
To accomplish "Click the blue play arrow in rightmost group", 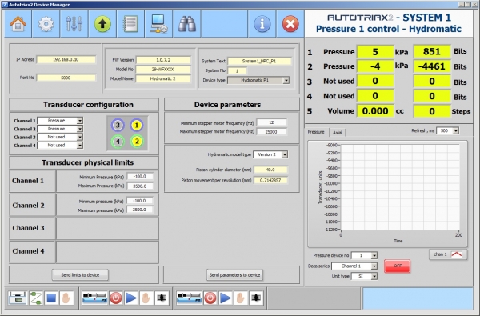I will [226, 298].
